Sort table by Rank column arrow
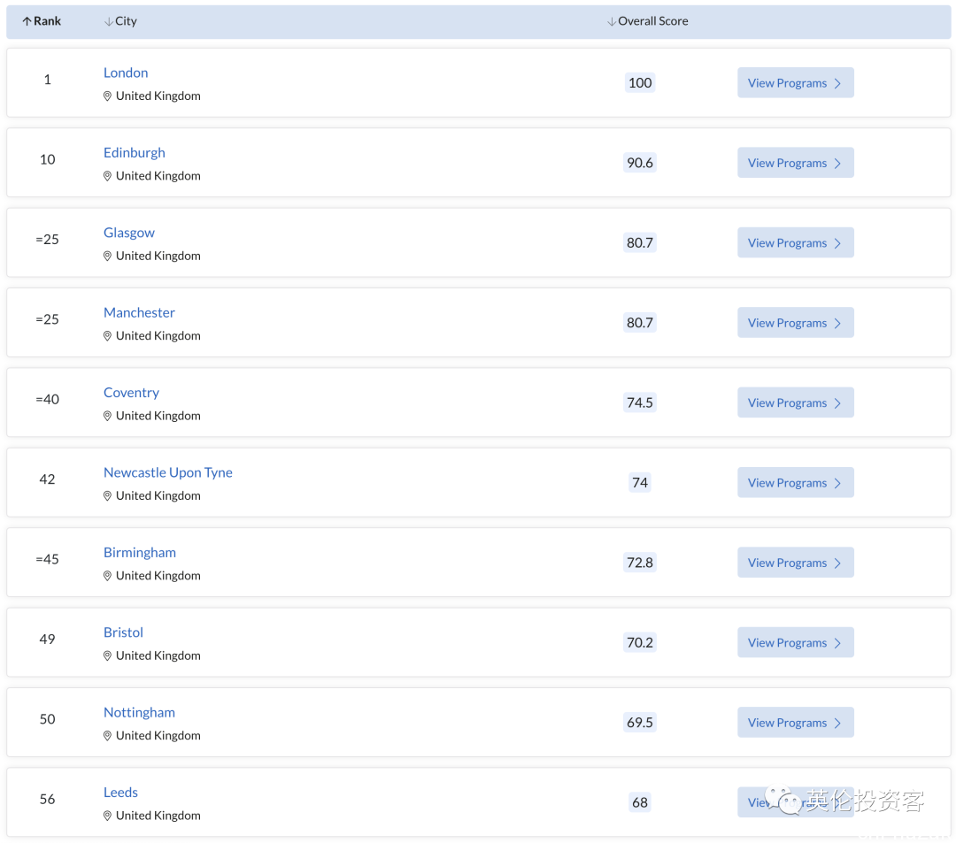 pos(27,21)
